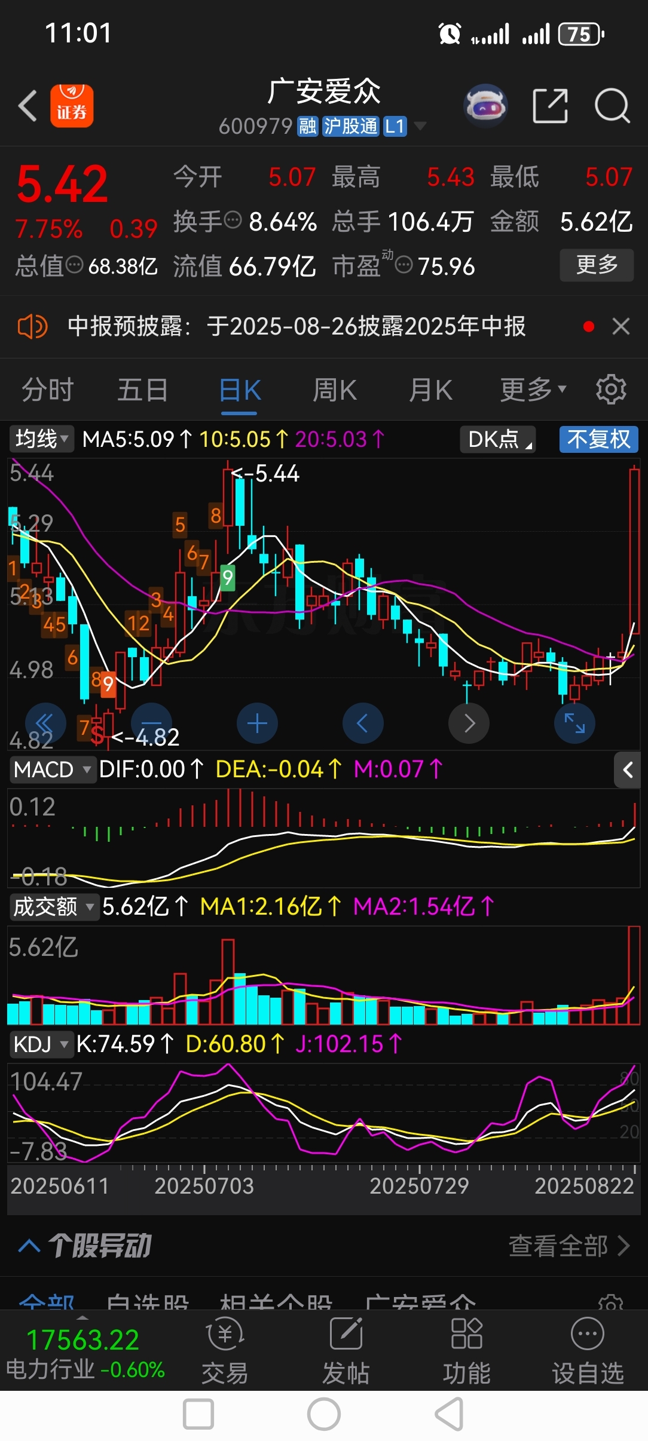Dismiss the 中报预披露 notice with X

[621, 327]
